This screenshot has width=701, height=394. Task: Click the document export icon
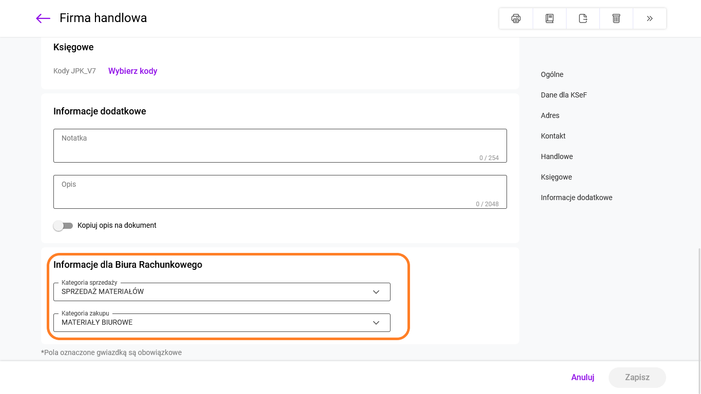click(583, 18)
